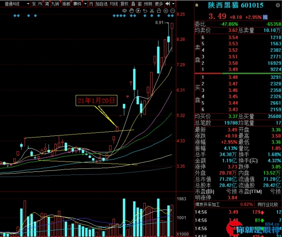Click the 煤炭开采加工 industry link
The width and height of the screenshot is (282, 237).
click(207, 205)
